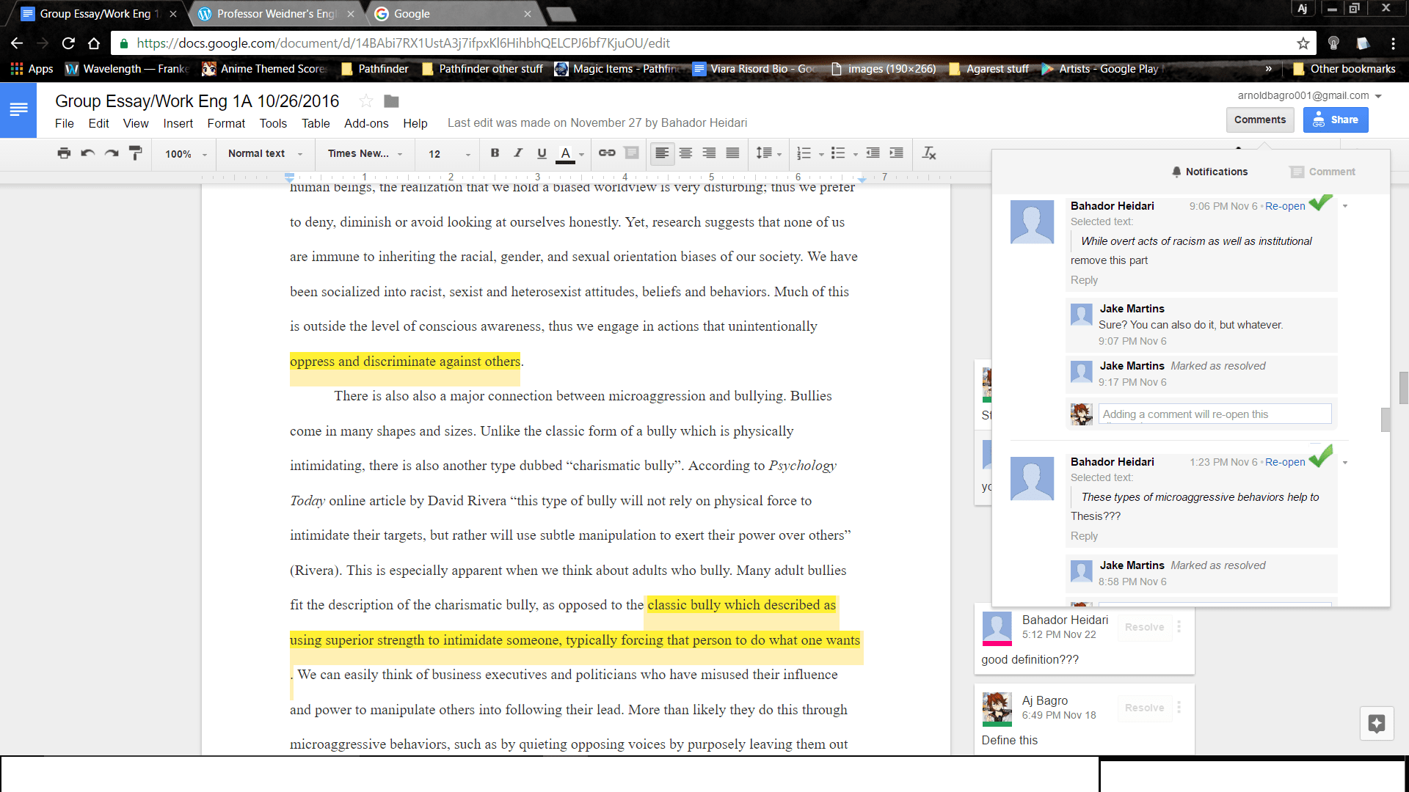Open the text color picker
The height and width of the screenshot is (792, 1409).
pos(566,153)
